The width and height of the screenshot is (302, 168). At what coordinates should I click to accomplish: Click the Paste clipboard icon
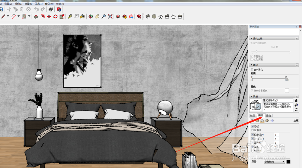(x=22, y=9)
